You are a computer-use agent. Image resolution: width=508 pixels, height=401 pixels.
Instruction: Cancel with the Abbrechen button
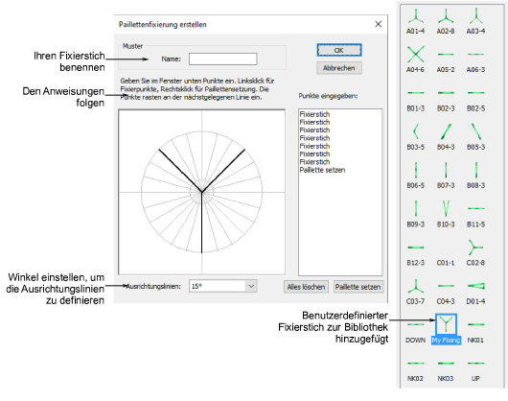[339, 68]
